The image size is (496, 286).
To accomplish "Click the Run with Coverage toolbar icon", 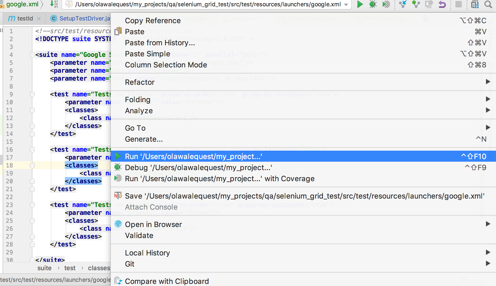I will 386,4.
